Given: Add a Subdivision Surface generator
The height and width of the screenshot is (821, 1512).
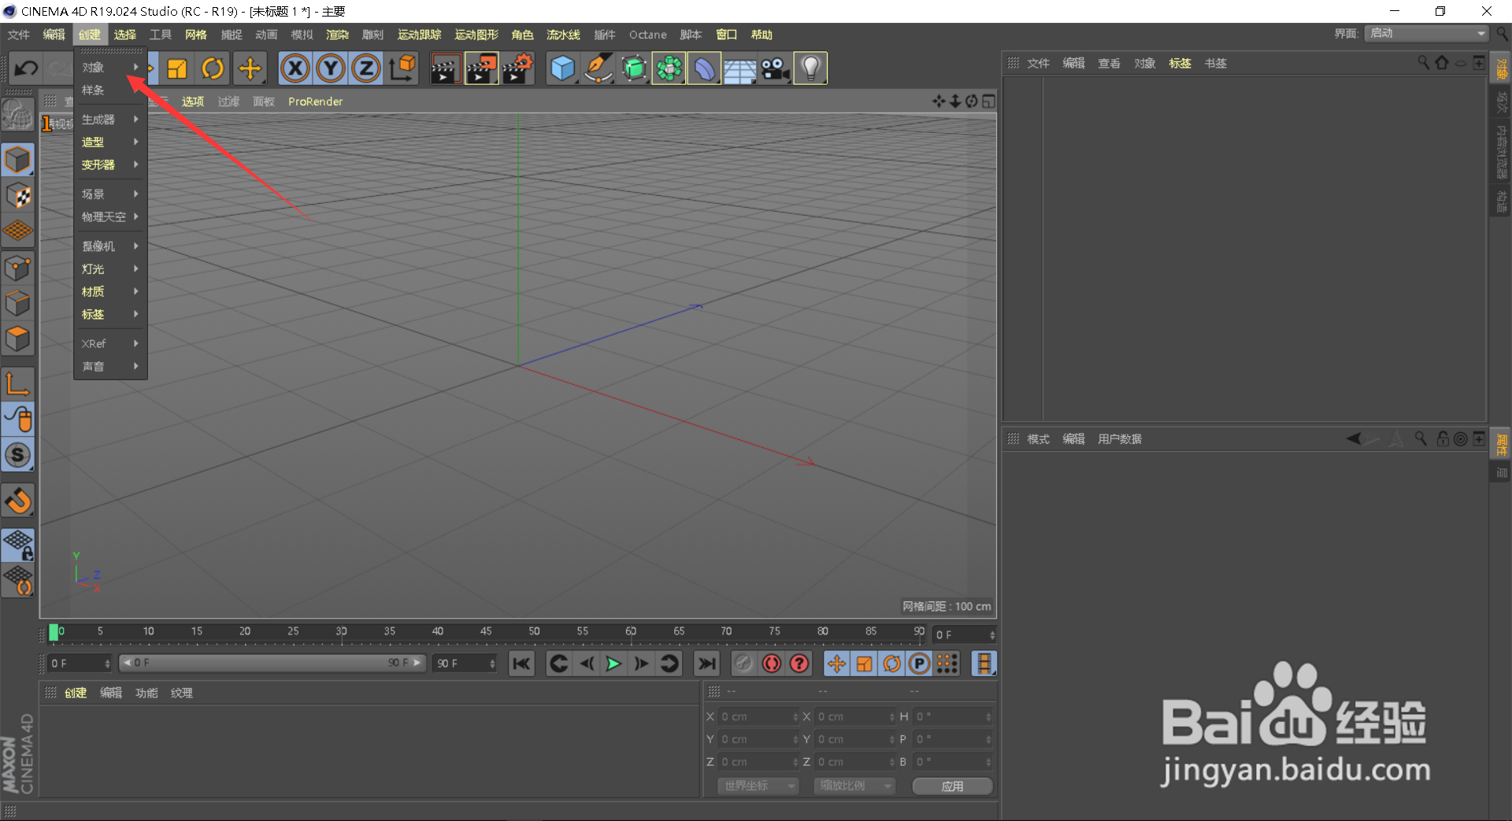Looking at the screenshot, I should click(x=634, y=68).
